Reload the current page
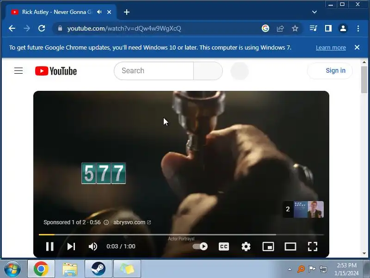 coord(42,28)
